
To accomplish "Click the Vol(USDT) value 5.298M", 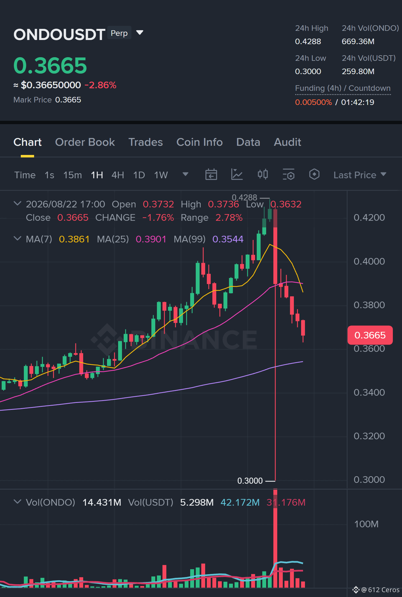I will 197,502.
